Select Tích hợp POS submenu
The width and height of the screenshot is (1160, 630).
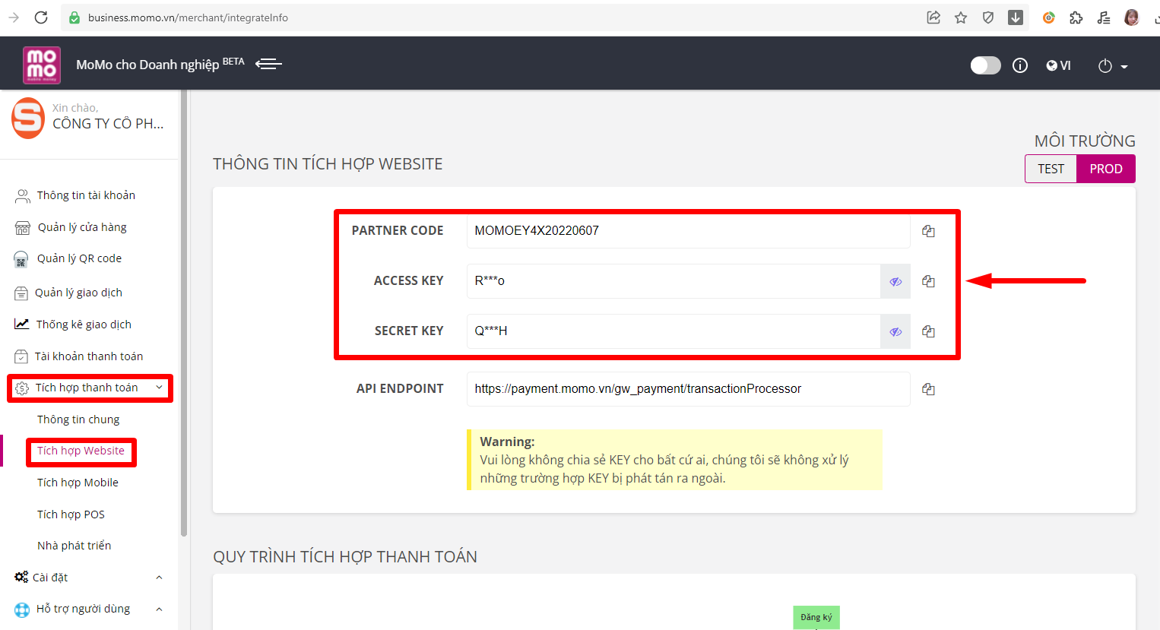(71, 514)
